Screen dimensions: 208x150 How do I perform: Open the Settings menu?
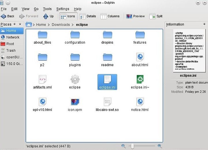tap(63, 9)
